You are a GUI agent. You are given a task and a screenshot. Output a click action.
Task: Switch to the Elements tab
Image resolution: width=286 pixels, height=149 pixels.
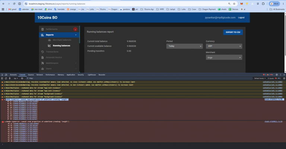click(13, 75)
